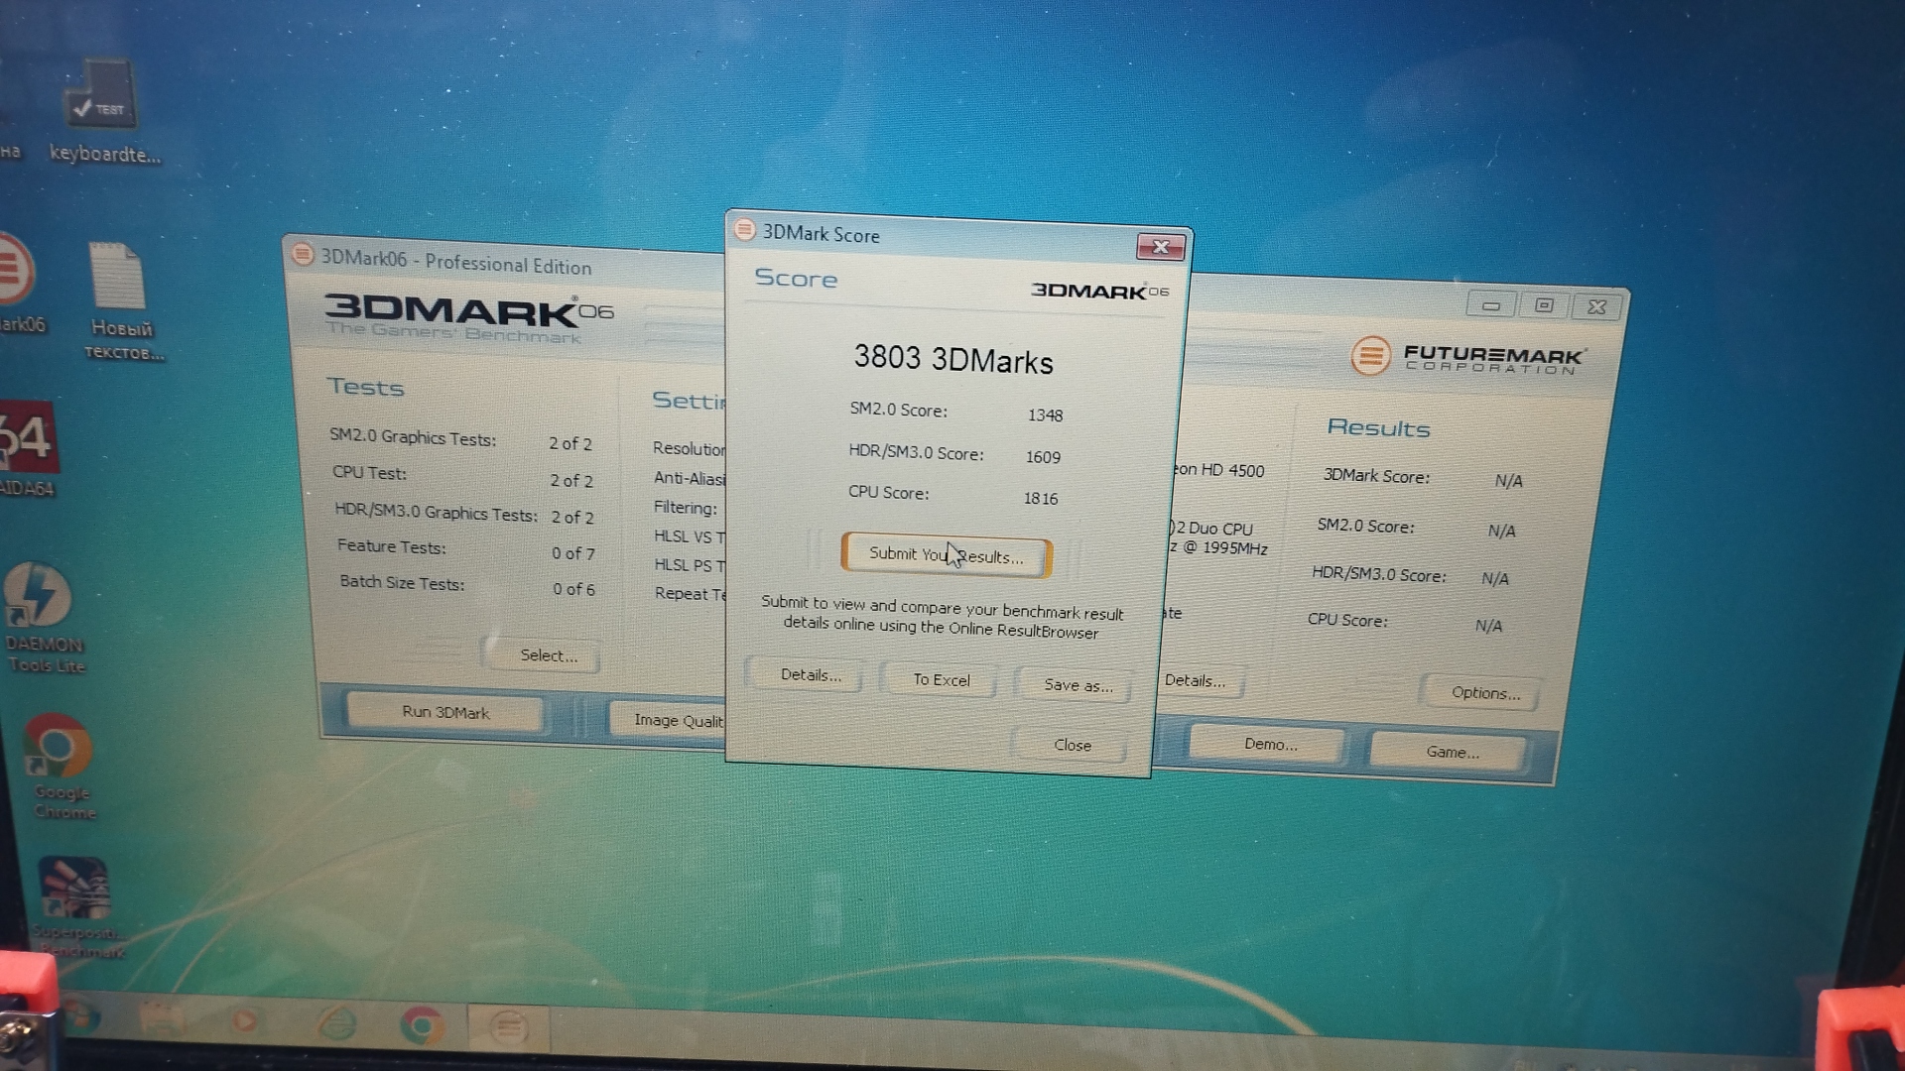Maximize the 3DMark06 main window
This screenshot has width=1905, height=1071.
1544,305
